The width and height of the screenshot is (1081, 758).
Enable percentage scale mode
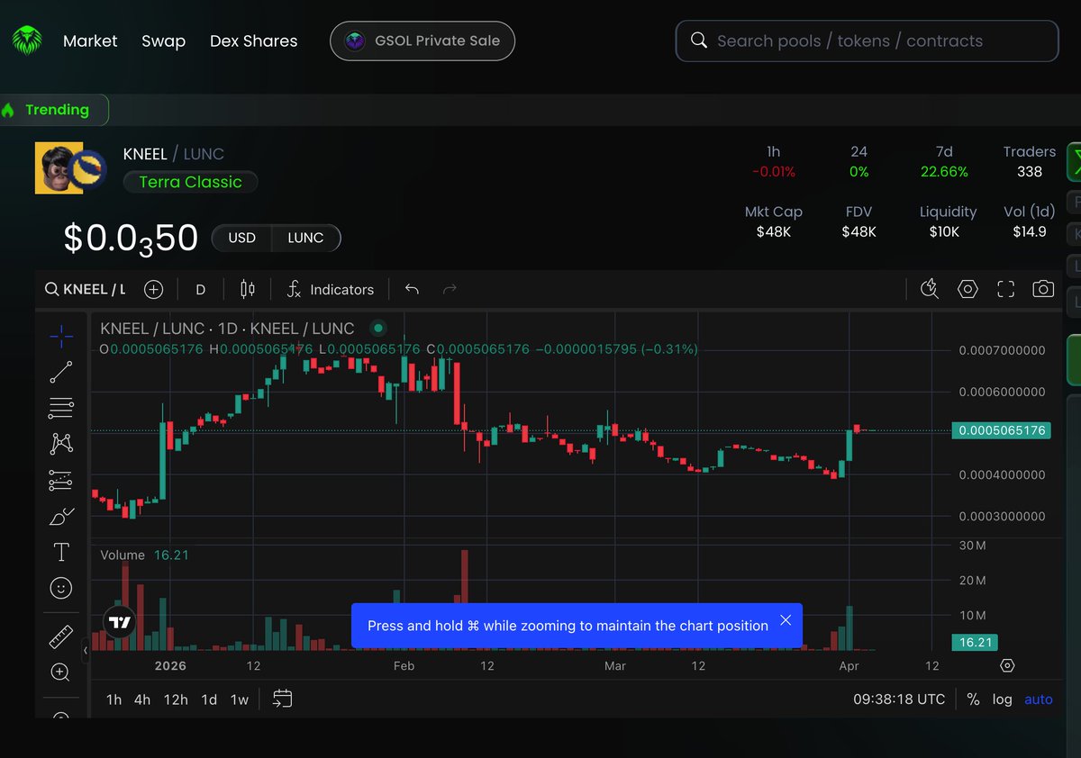973,699
